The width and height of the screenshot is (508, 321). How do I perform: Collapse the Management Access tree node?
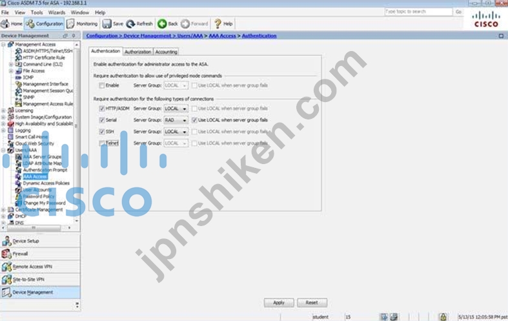(x=4, y=45)
